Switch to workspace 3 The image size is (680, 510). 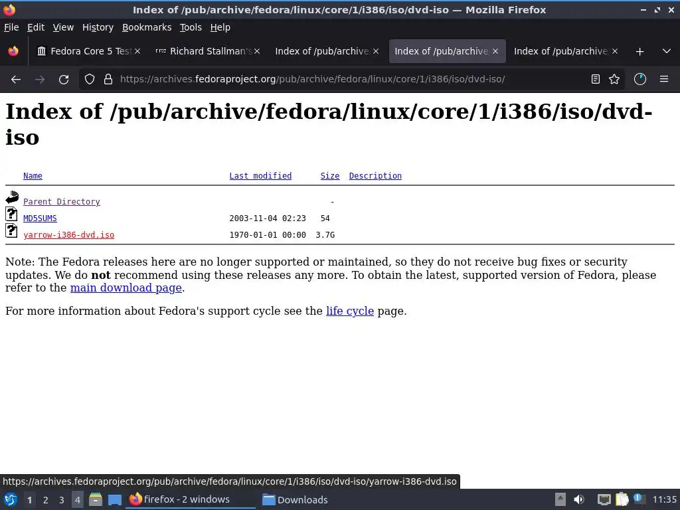(x=62, y=500)
